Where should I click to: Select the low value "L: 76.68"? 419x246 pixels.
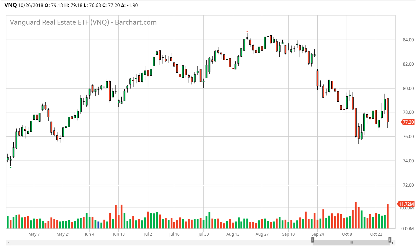pos(92,5)
